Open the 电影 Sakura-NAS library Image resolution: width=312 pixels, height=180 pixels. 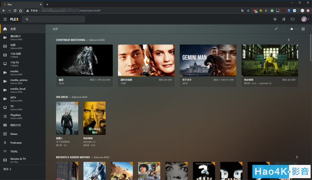coord(22,46)
